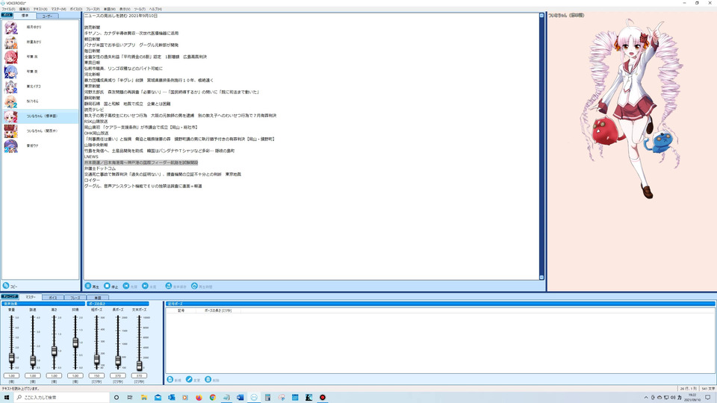Jump to the end with the 末尾 button
This screenshot has height=403, width=717.
tap(149, 287)
